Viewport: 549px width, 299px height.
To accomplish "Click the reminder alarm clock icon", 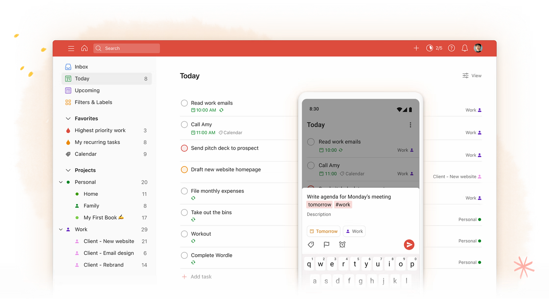I will pyautogui.click(x=342, y=245).
